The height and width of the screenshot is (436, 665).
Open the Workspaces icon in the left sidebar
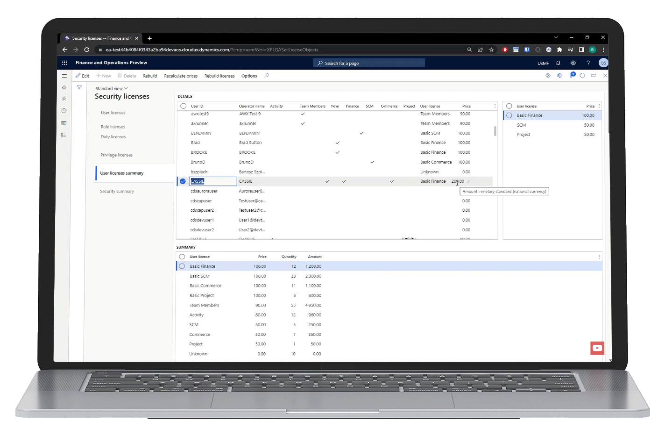point(64,123)
